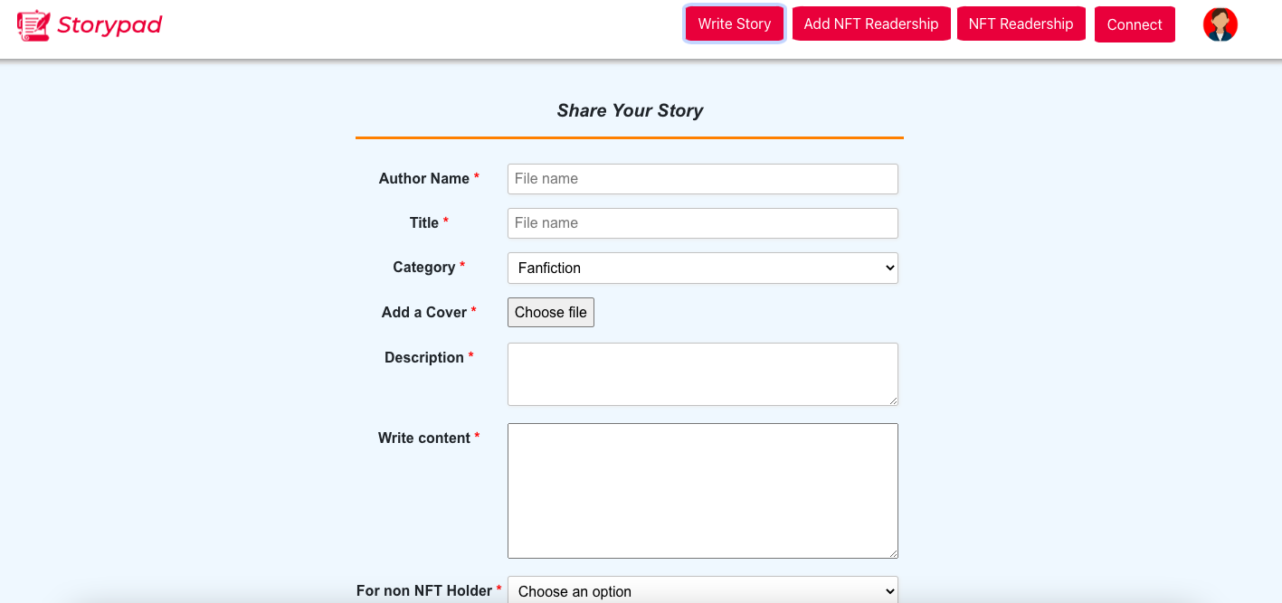Viewport: 1282px width, 603px height.
Task: Click the Write Story navigation button
Action: pos(734,24)
